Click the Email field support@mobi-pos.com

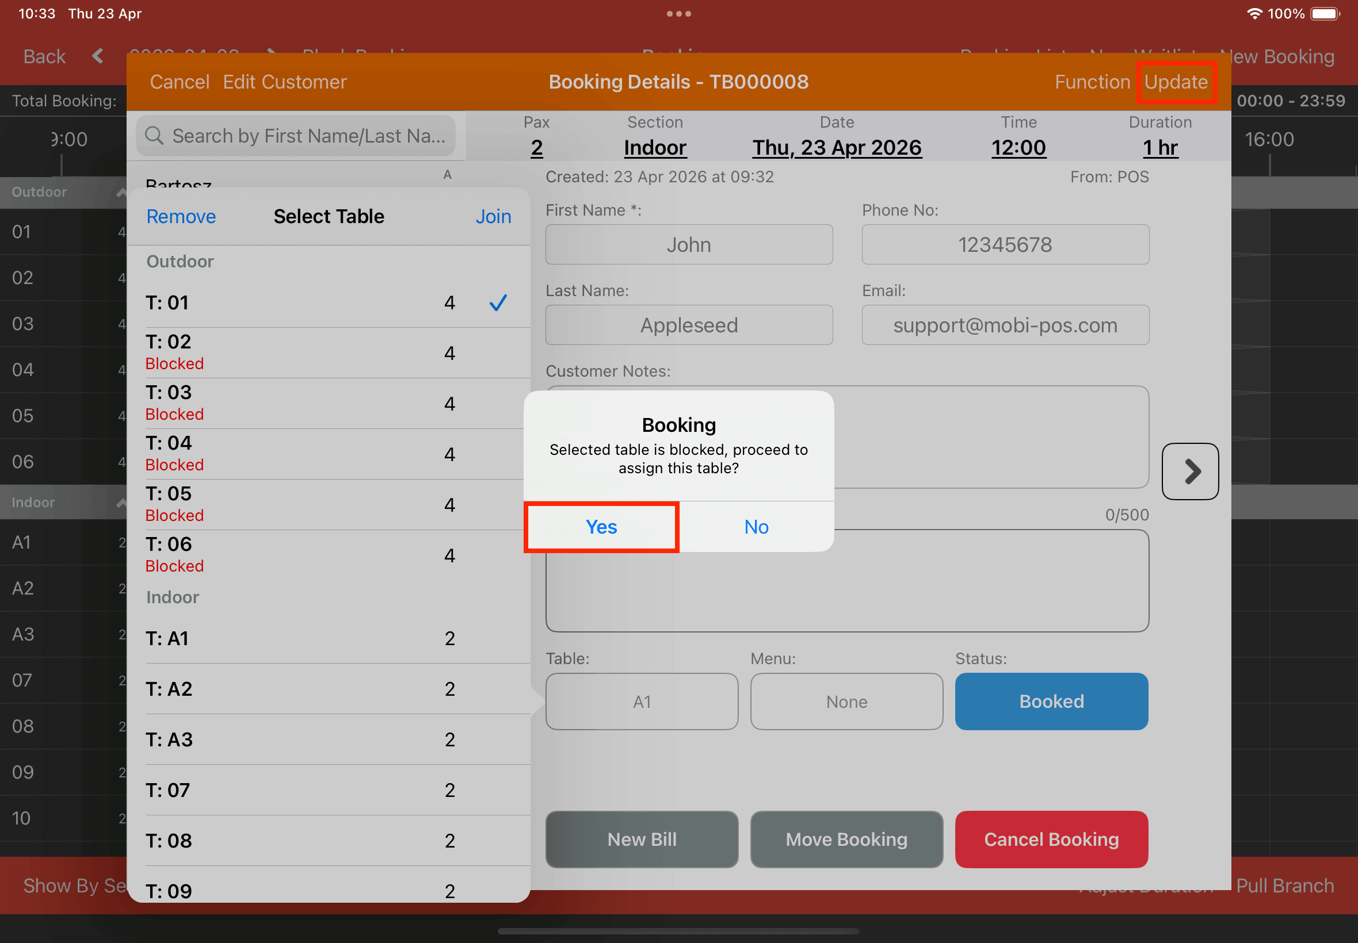coord(1005,324)
